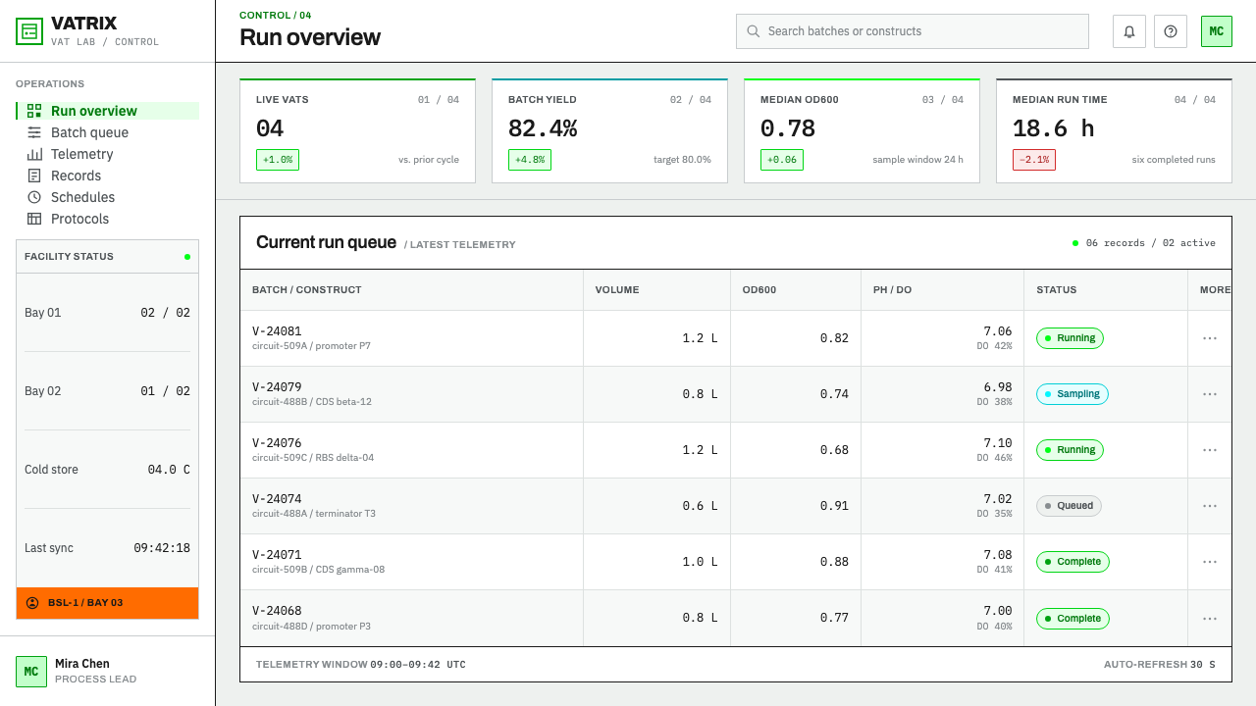Click the VATRIX logo icon
Screen dimensions: 1256x706
click(30, 31)
